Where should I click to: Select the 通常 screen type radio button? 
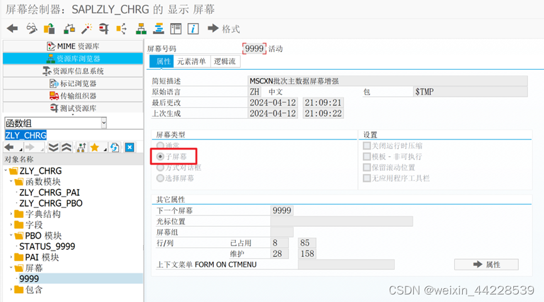coord(160,146)
